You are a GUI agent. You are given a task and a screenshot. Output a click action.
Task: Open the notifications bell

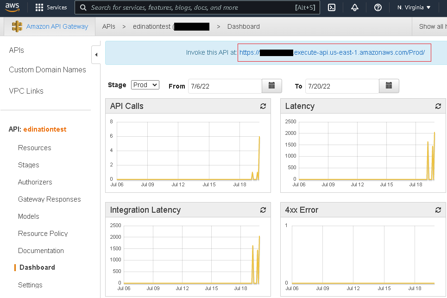point(355,7)
